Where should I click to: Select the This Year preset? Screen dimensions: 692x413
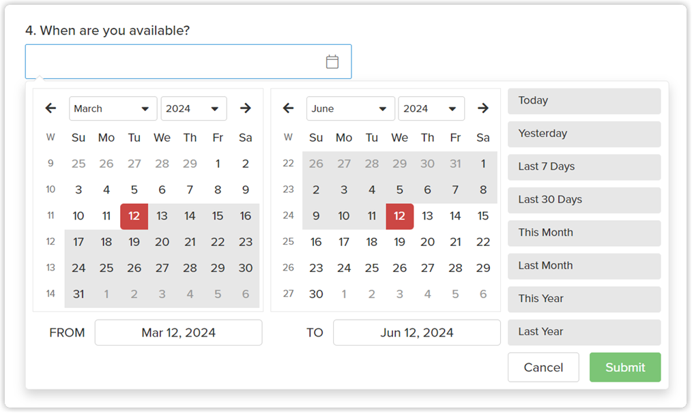point(584,299)
